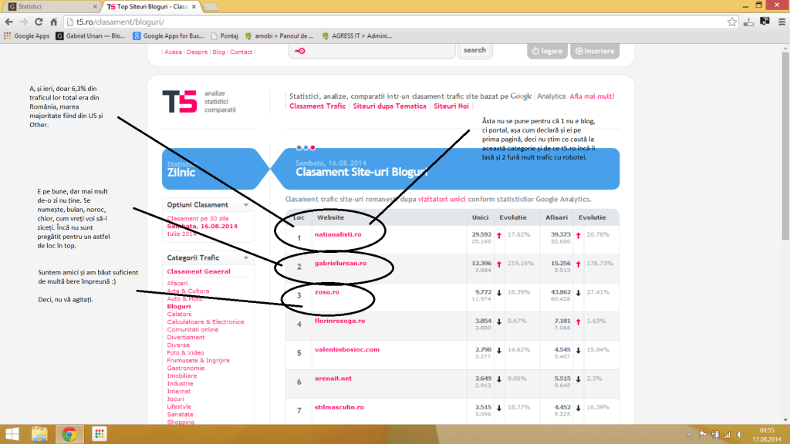Open the Afaceri category
The width and height of the screenshot is (790, 444).
click(x=177, y=284)
